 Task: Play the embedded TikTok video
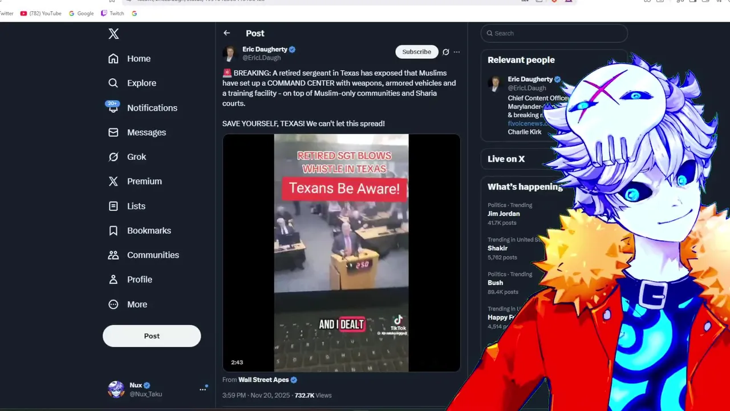(x=341, y=253)
